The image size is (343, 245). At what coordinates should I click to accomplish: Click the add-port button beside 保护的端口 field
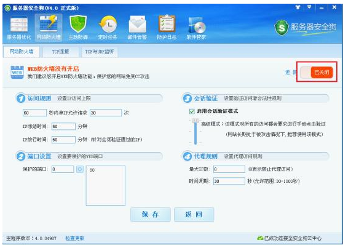(80, 169)
